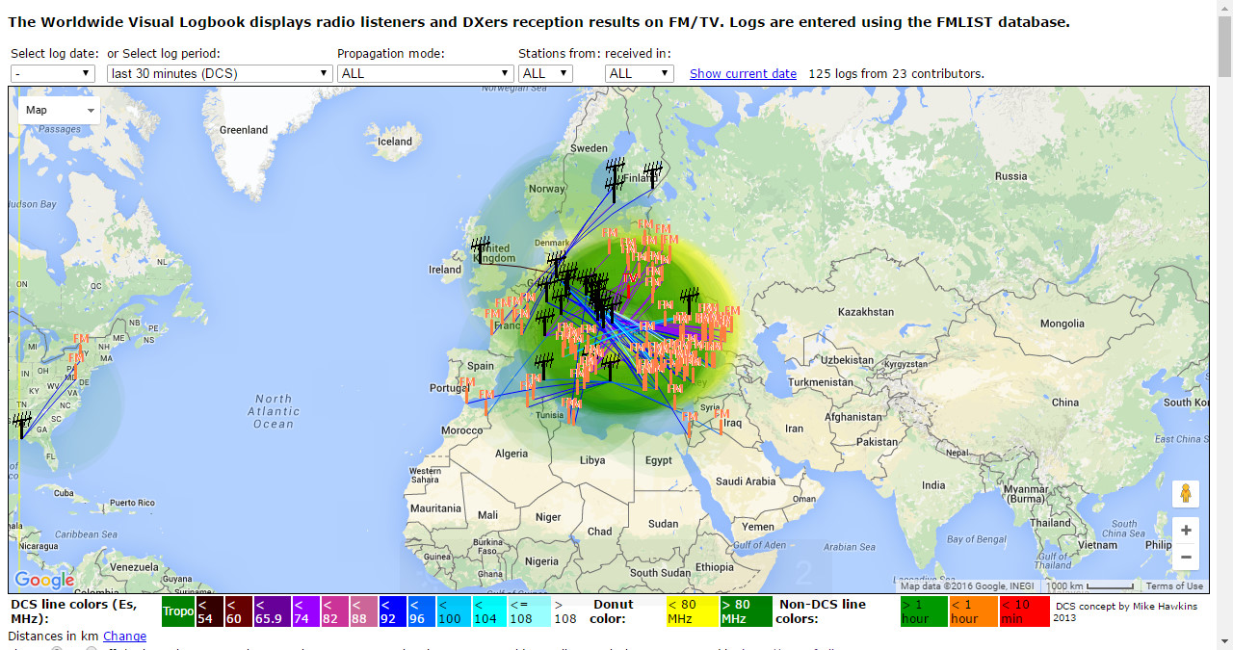Click the yellow <80 MHz donut color swatch
Image resolution: width=1233 pixels, height=650 pixels.
point(691,611)
